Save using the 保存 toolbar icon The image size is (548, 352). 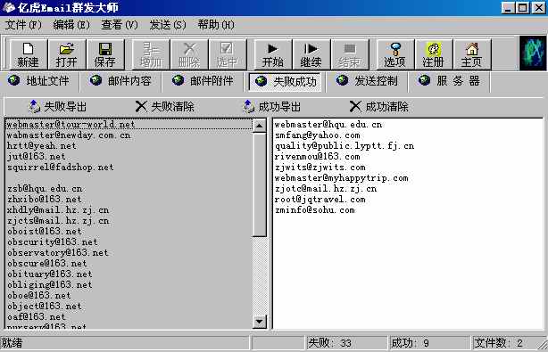tap(104, 54)
